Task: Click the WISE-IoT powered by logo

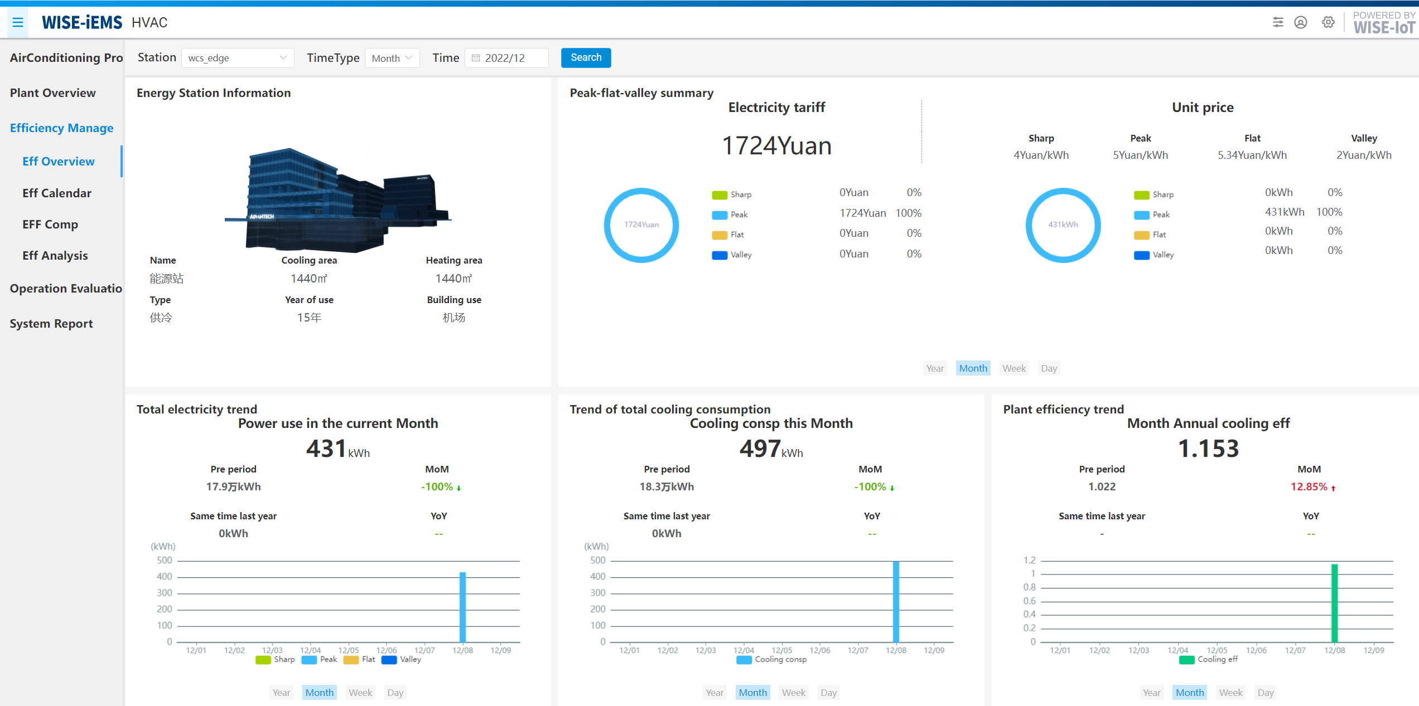Action: coord(1385,23)
